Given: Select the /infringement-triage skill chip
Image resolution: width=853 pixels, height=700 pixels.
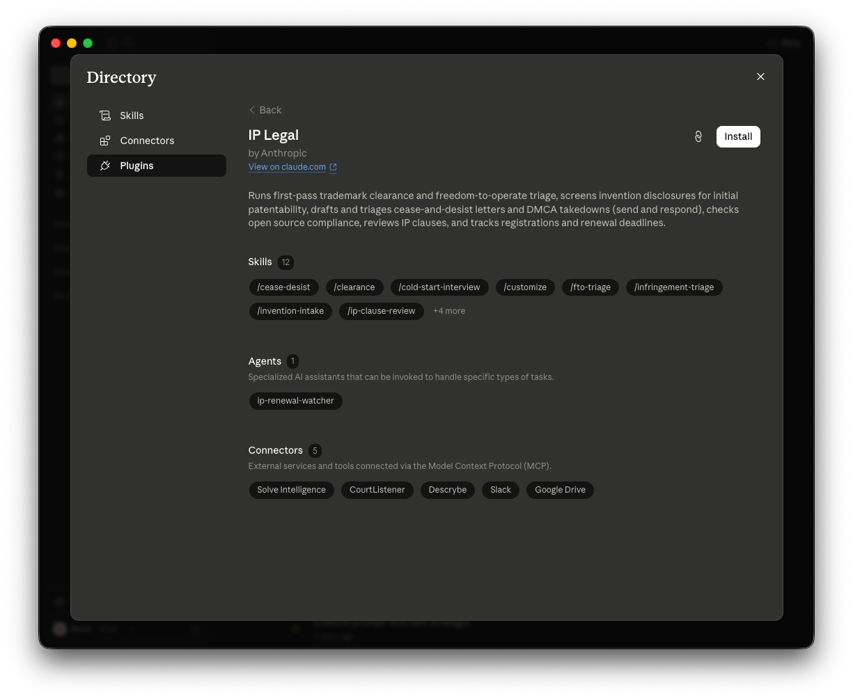Looking at the screenshot, I should pyautogui.click(x=674, y=287).
